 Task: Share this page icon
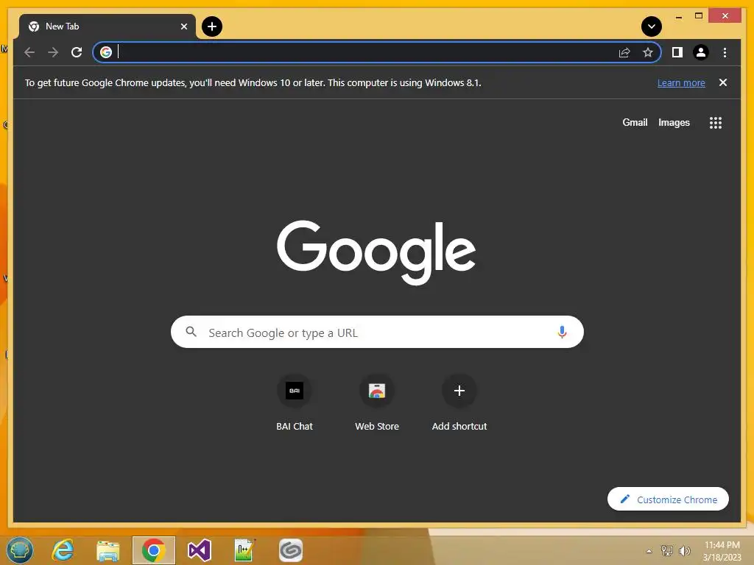[x=624, y=52]
